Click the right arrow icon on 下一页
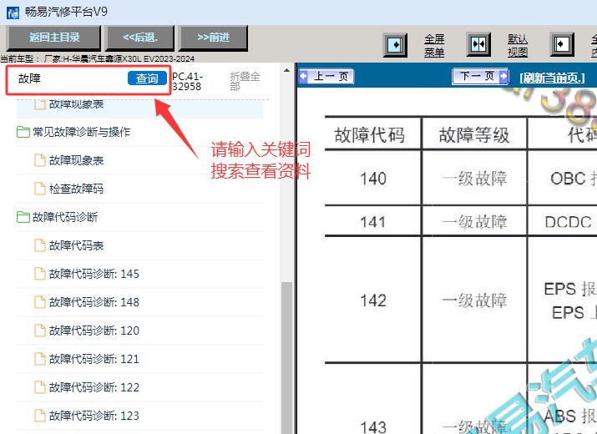This screenshot has width=597, height=434. click(503, 76)
